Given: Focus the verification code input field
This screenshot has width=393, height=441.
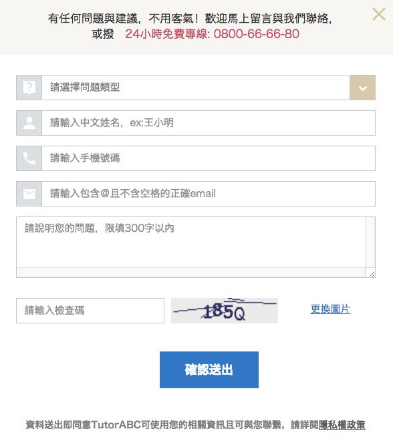Looking at the screenshot, I should pyautogui.click(x=90, y=311).
